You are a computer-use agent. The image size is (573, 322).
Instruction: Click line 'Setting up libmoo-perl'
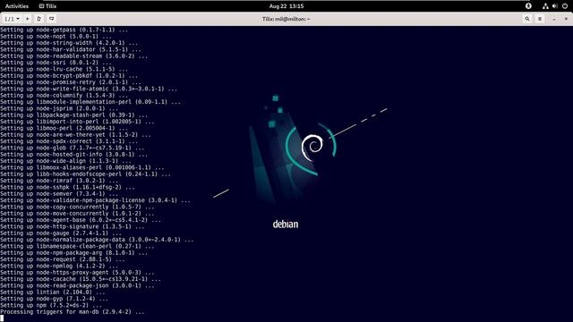[x=64, y=128]
